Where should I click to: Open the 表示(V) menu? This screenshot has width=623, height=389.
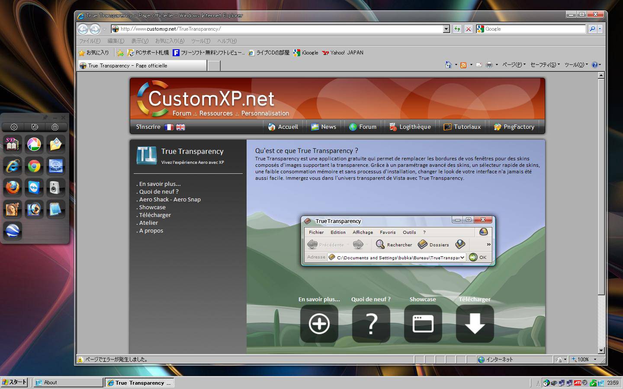point(140,41)
